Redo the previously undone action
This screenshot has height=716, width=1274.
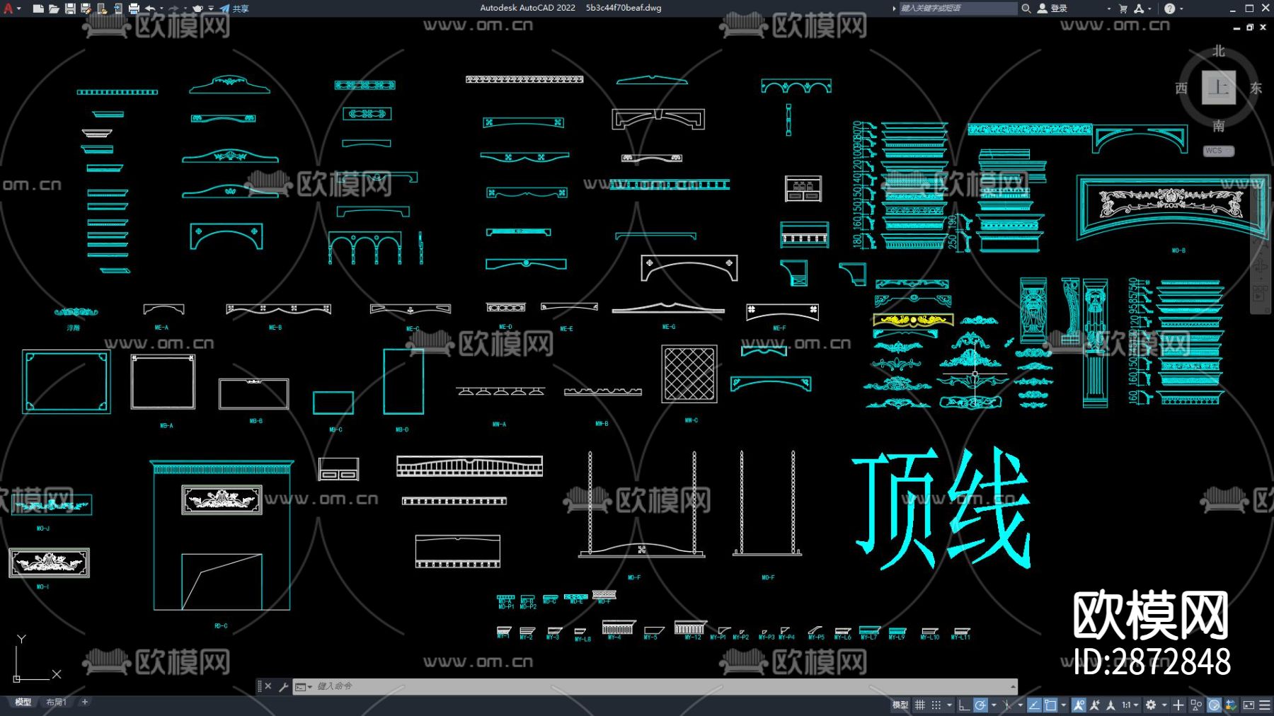click(174, 8)
